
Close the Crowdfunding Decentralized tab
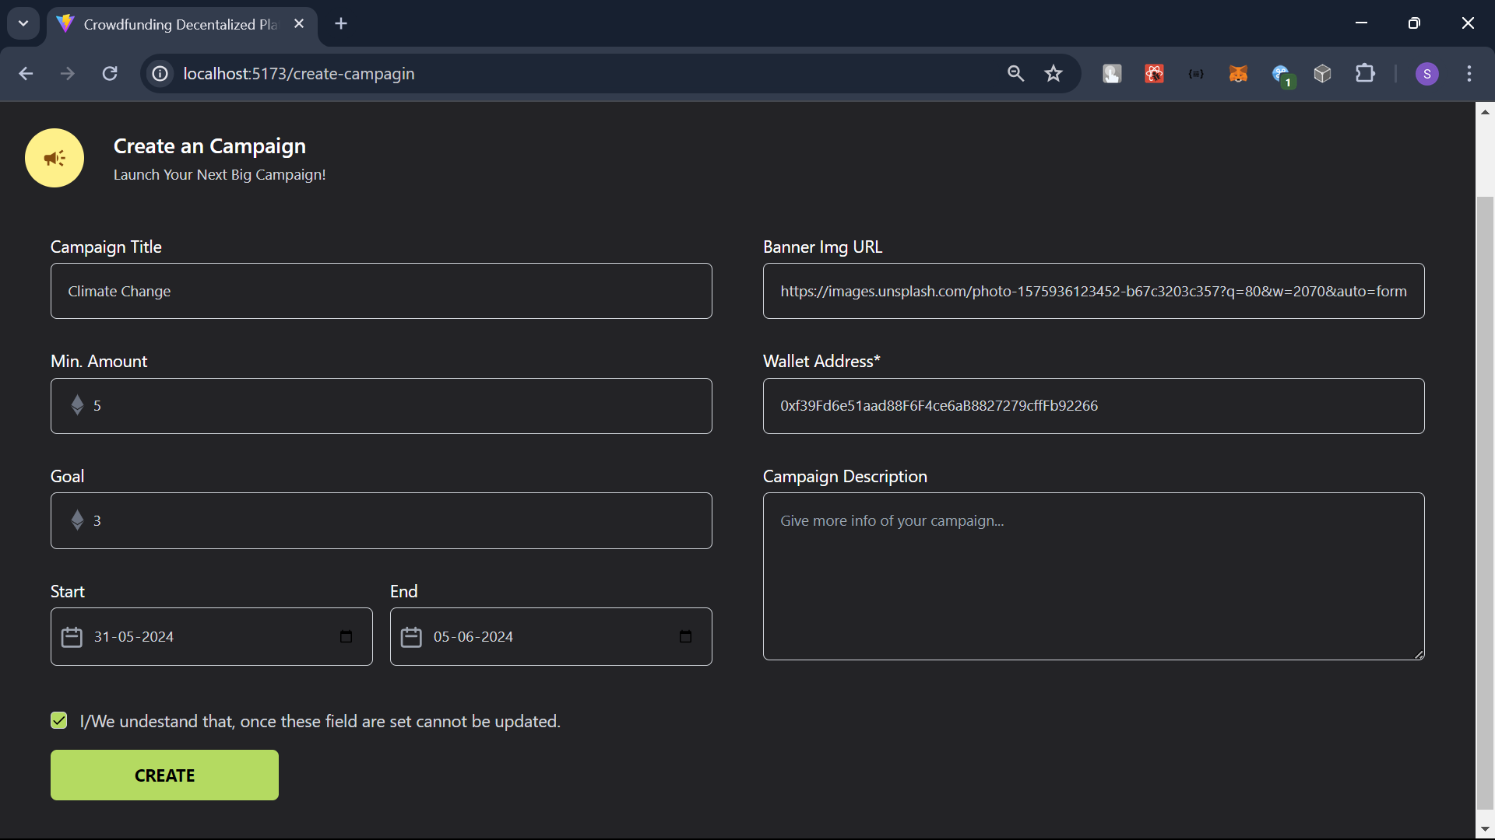(x=299, y=23)
